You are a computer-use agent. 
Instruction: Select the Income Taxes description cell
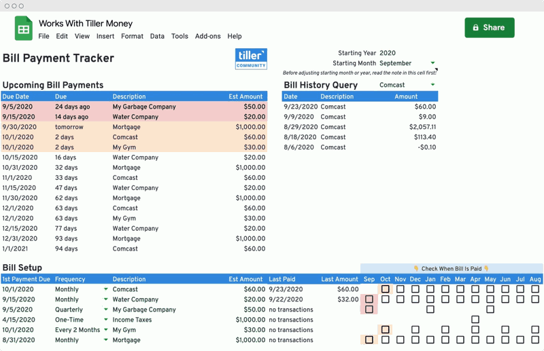(132, 320)
